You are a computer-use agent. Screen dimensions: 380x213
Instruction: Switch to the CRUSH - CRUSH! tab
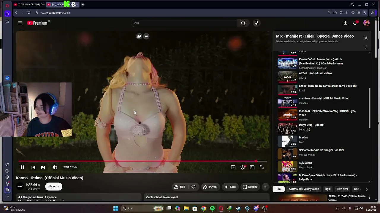coord(29,4)
